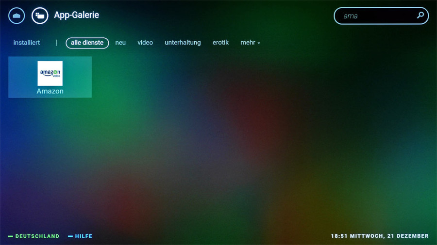437x245 pixels.
Task: Click the Deutschland country option
Action: (34, 236)
